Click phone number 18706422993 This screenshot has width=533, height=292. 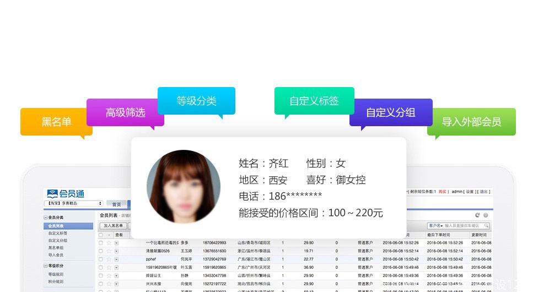[x=214, y=243]
